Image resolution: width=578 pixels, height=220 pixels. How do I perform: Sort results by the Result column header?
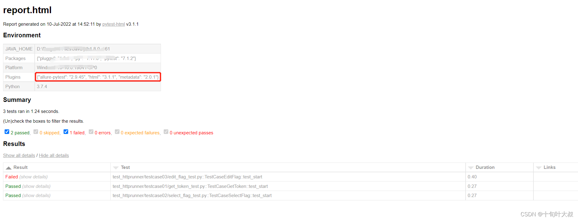tap(57, 167)
